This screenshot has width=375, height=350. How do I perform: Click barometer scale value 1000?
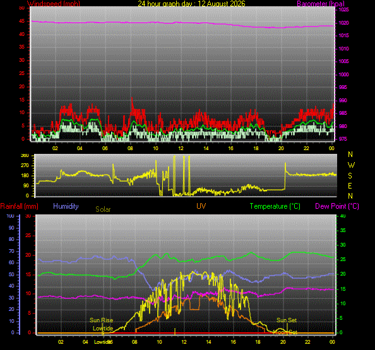point(343,74)
